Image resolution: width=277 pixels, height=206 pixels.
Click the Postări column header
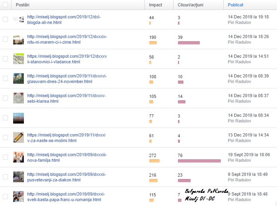tap(22, 5)
